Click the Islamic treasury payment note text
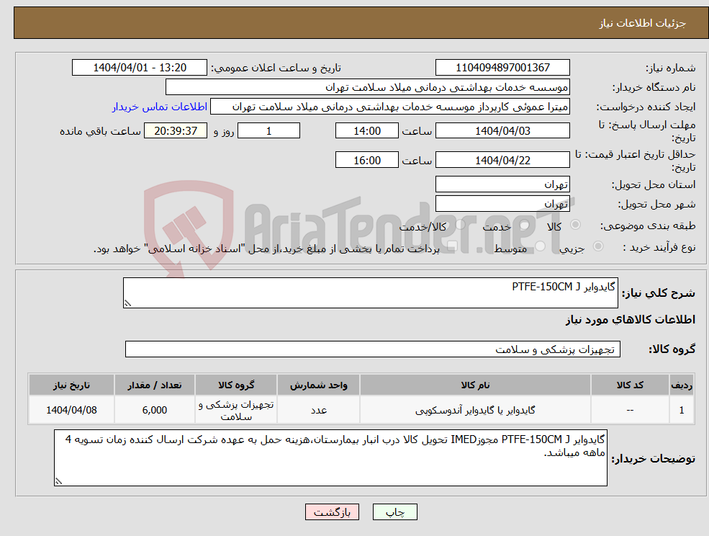Viewport: 709px width, 536px height. pyautogui.click(x=266, y=249)
